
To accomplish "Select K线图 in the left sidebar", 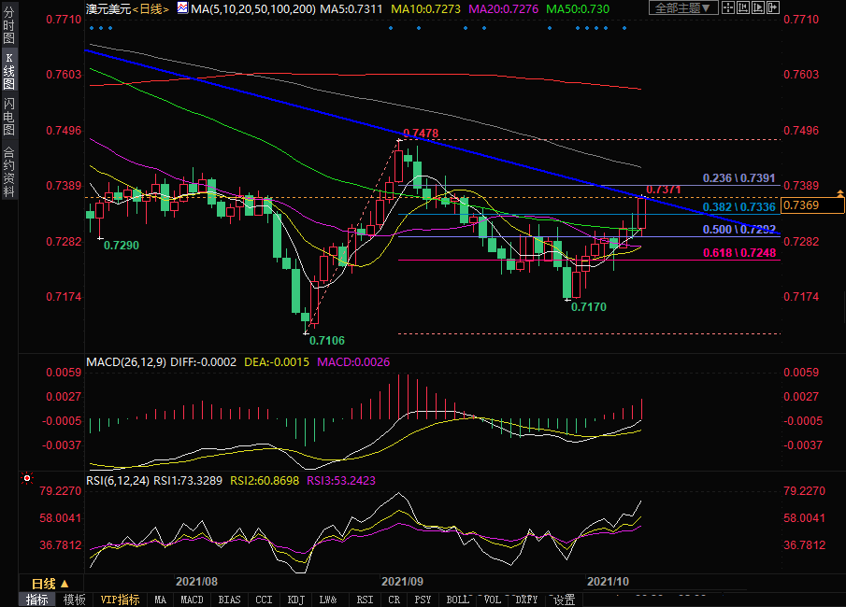I will pos(8,70).
